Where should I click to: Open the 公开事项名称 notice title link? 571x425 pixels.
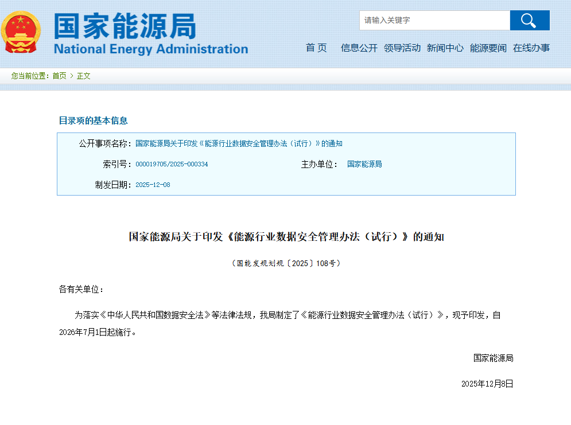(239, 143)
